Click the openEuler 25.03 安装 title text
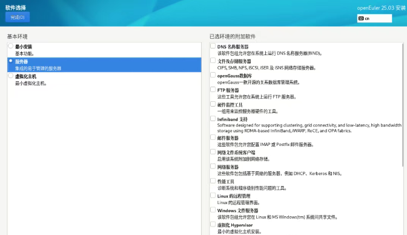This screenshot has width=407, height=235. [382, 8]
